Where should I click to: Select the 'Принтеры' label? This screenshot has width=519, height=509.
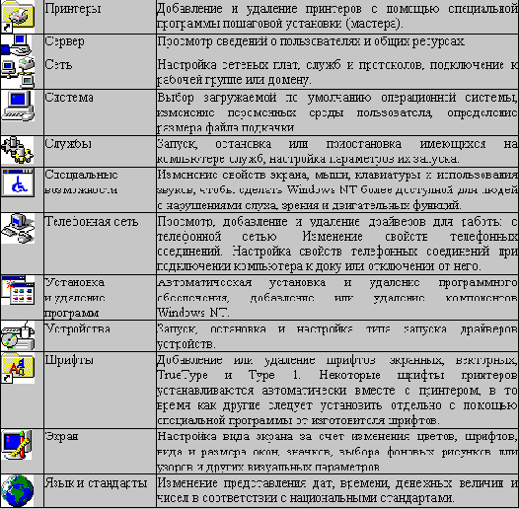[x=73, y=9]
